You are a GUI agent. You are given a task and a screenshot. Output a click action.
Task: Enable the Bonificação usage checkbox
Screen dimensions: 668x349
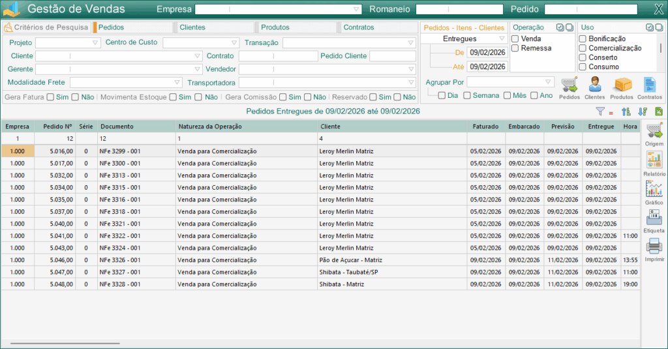583,39
